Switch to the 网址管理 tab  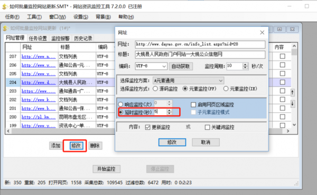coord(15,38)
